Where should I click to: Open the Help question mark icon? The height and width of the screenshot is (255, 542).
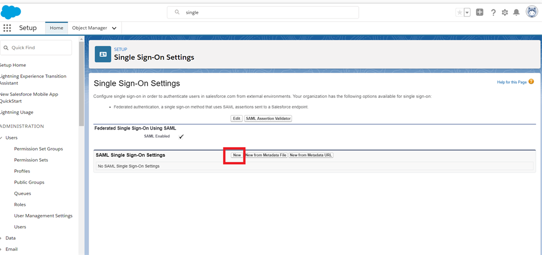493,13
